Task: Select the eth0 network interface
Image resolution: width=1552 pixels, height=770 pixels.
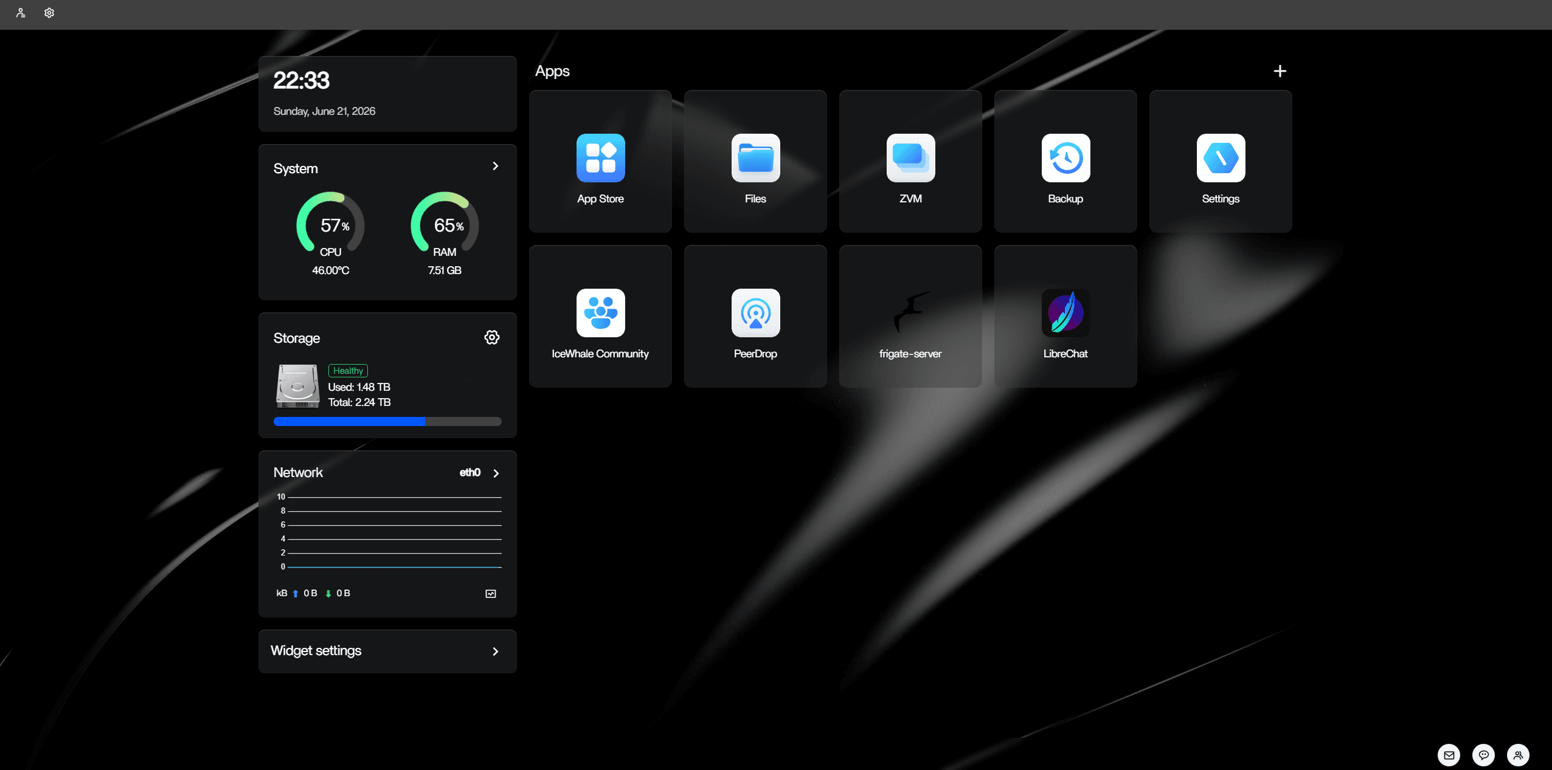Action: 469,472
